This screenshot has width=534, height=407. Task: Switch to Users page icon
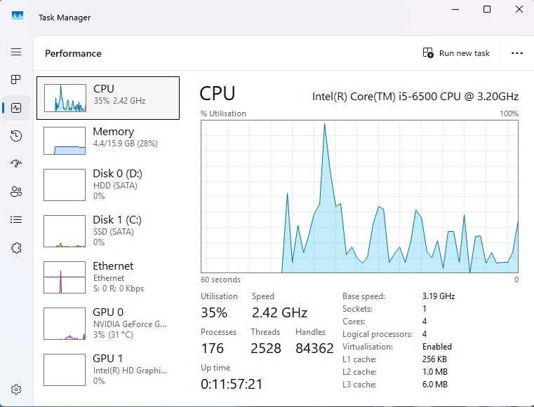click(x=16, y=192)
